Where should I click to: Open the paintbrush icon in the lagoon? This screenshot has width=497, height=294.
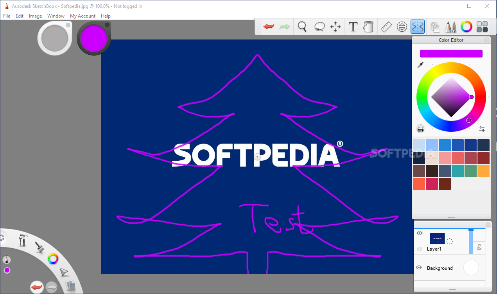[39, 246]
